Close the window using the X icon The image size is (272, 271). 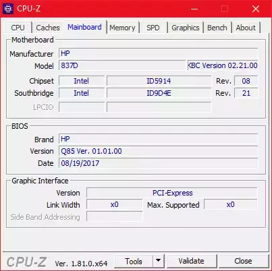tap(256, 9)
